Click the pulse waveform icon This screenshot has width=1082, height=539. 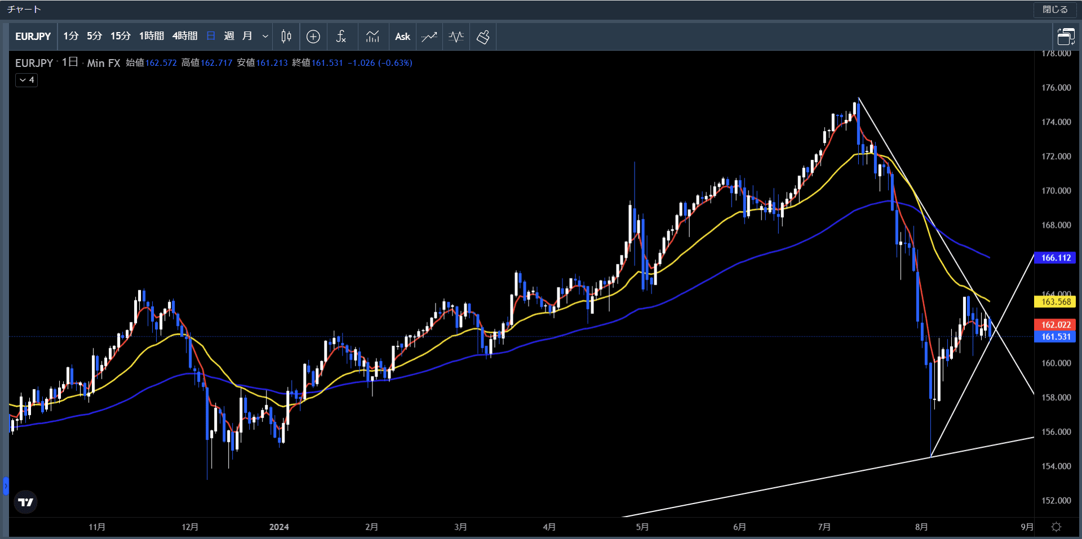point(456,37)
